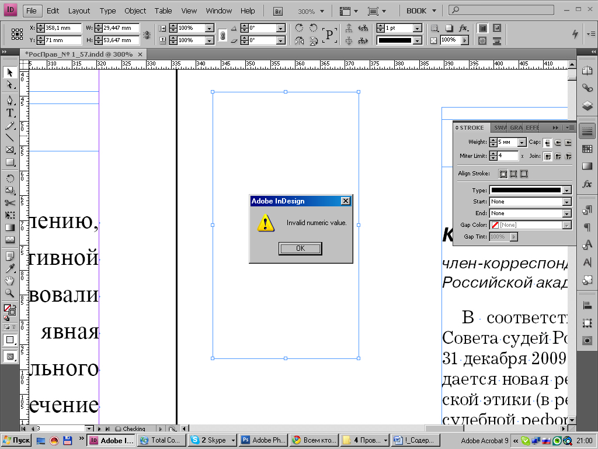The width and height of the screenshot is (598, 449).
Task: Select the Rotate tool in toolbox
Action: 10,178
